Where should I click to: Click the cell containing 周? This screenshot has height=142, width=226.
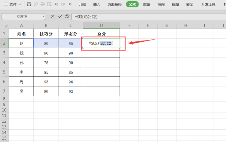click(x=21, y=82)
